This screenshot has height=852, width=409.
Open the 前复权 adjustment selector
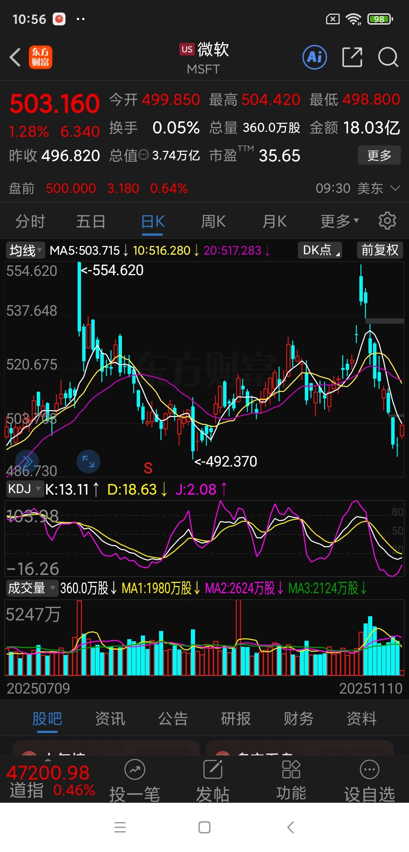coord(380,250)
